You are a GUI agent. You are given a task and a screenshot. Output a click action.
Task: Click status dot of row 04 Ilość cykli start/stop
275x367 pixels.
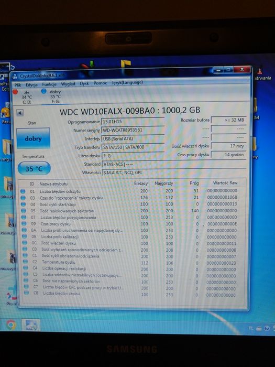23,204
